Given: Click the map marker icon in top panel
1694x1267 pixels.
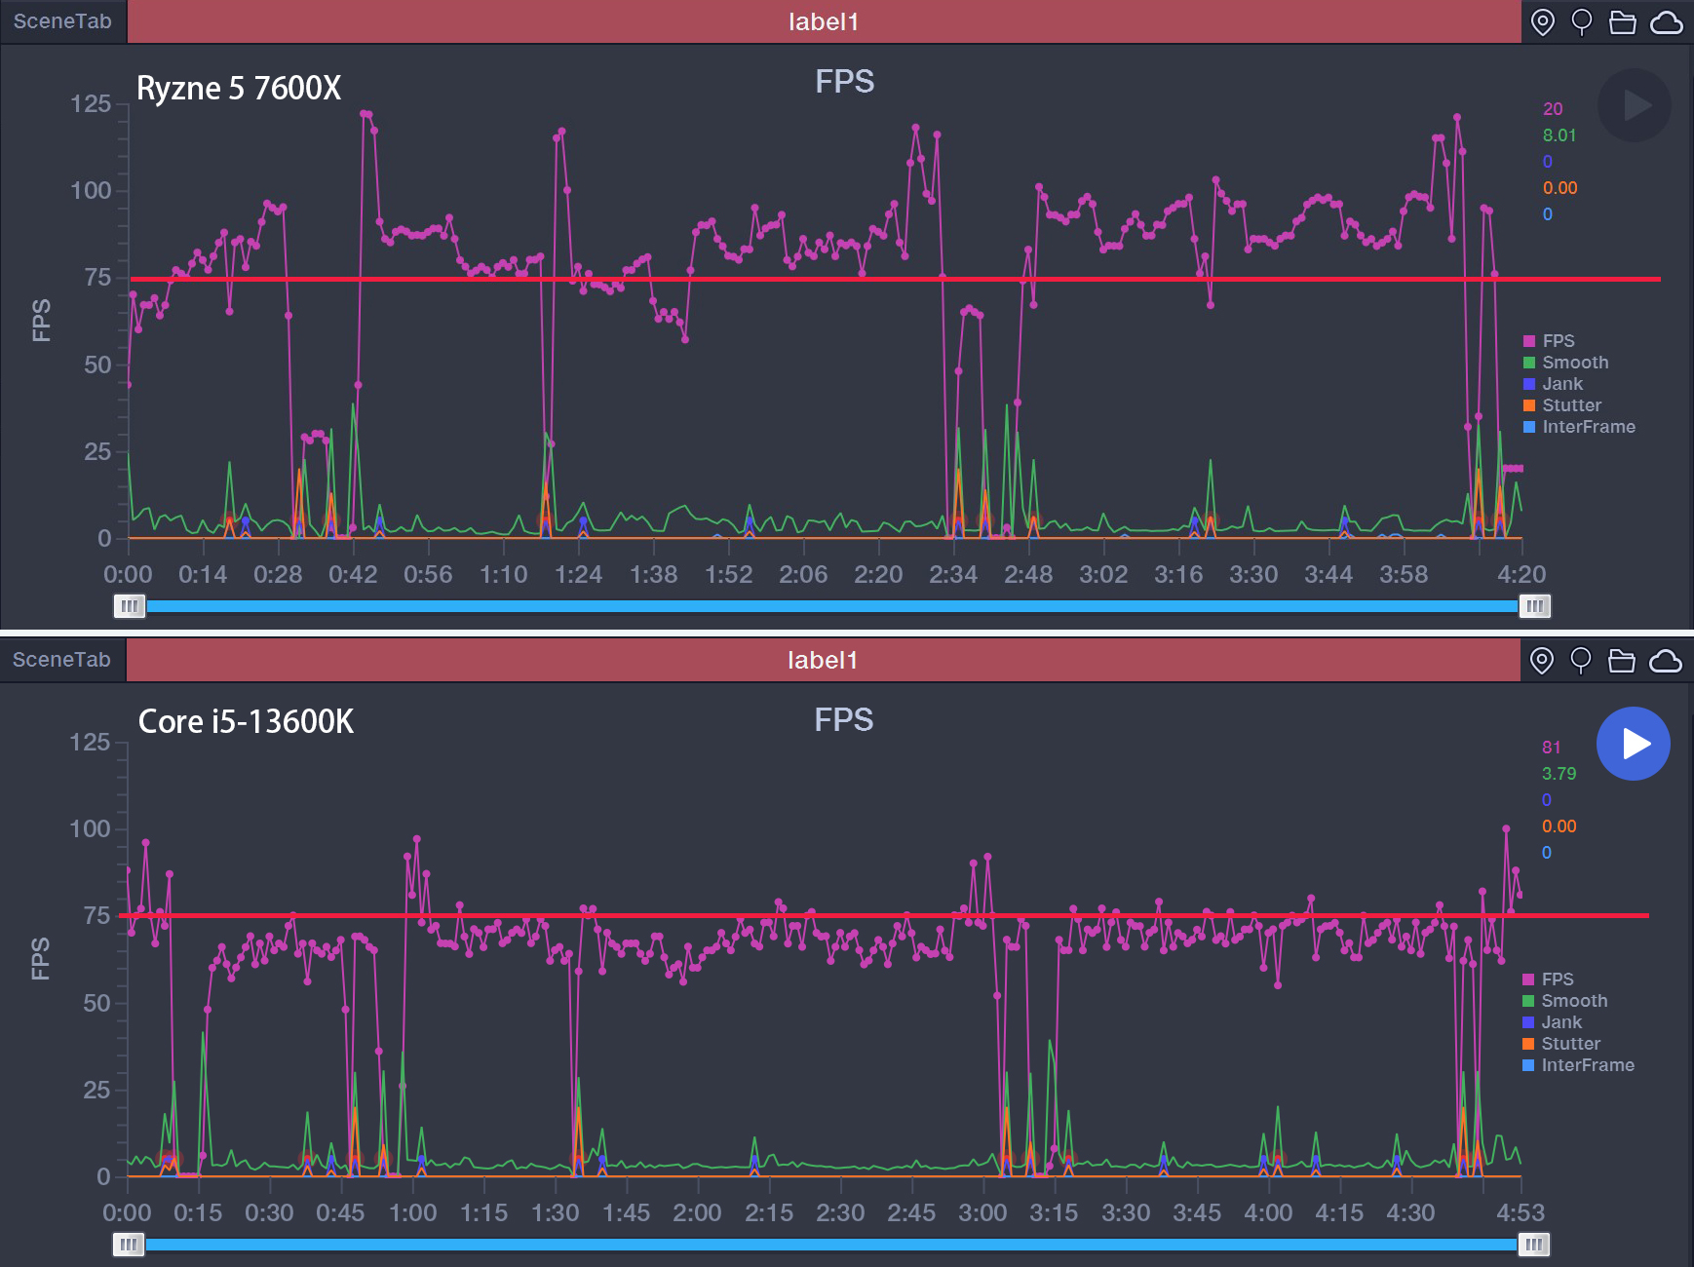Looking at the screenshot, I should point(1582,21).
